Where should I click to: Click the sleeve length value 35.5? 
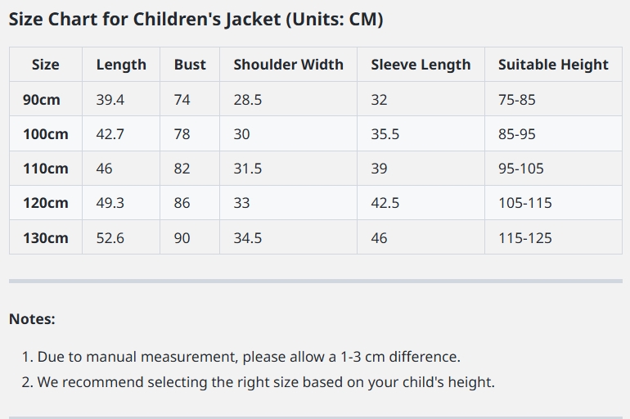385,134
